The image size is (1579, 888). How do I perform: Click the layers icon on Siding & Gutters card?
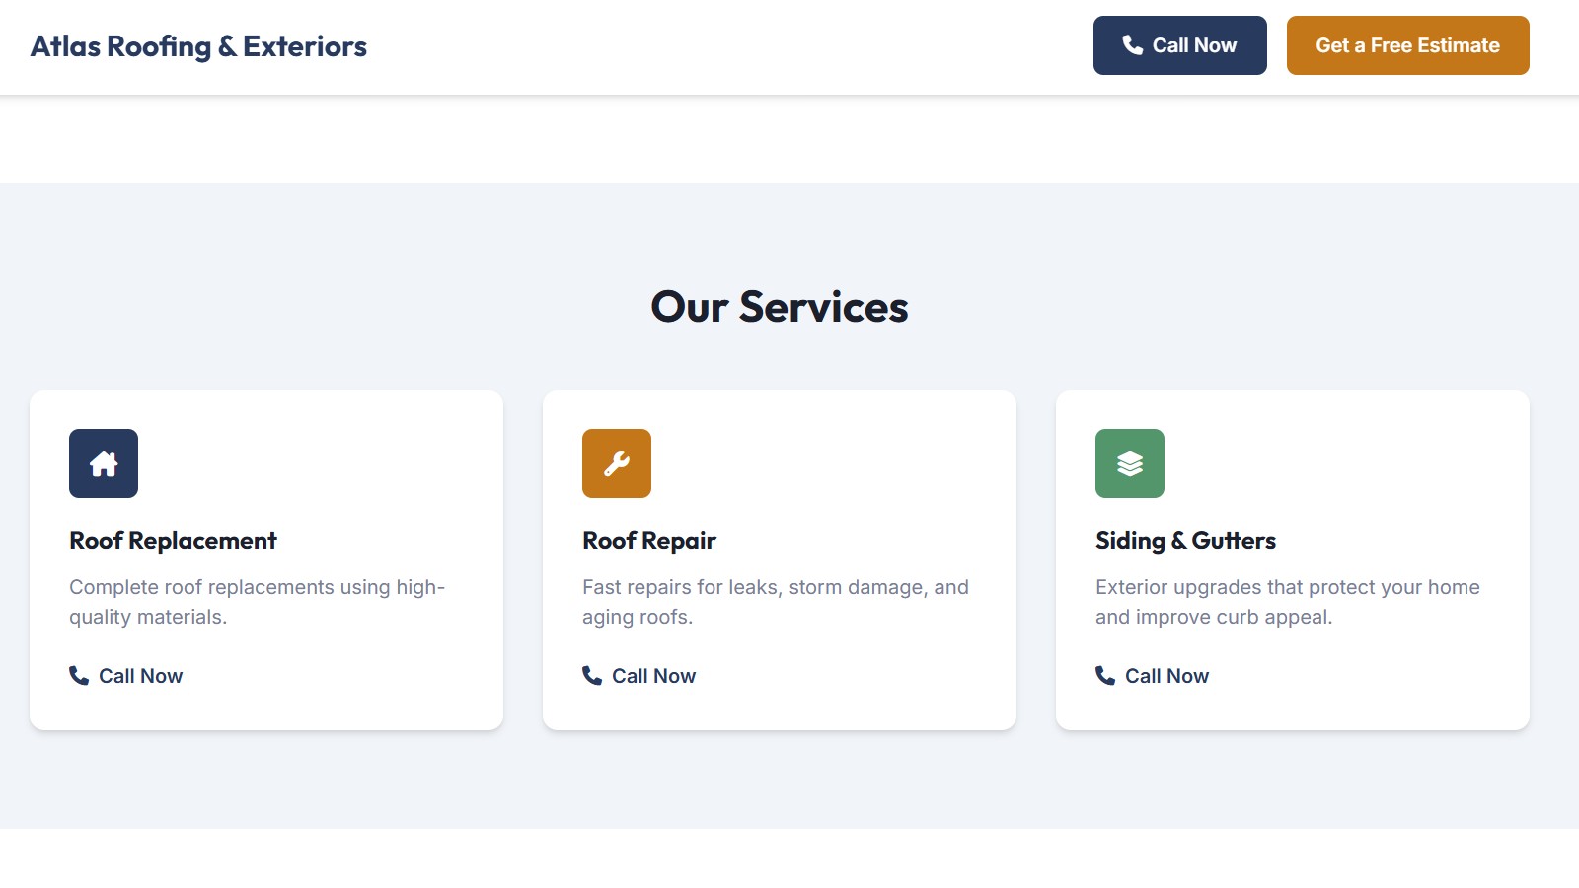[1129, 463]
